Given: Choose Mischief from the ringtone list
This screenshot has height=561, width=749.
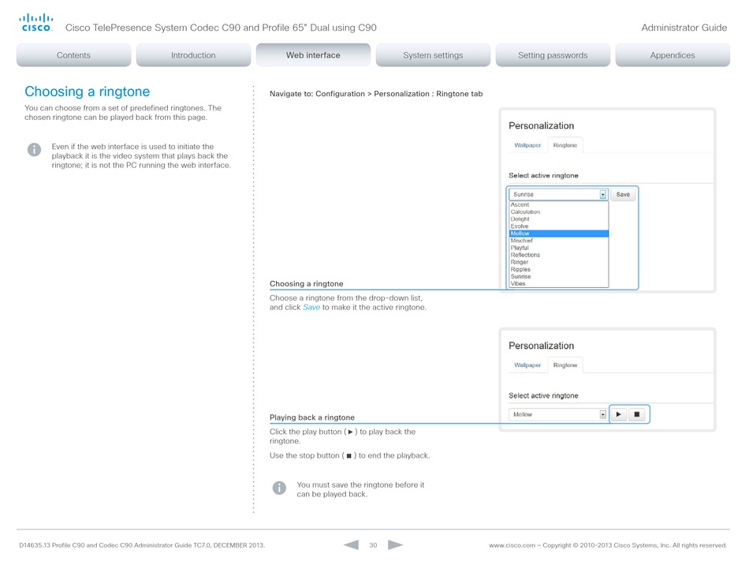Looking at the screenshot, I should coord(559,241).
